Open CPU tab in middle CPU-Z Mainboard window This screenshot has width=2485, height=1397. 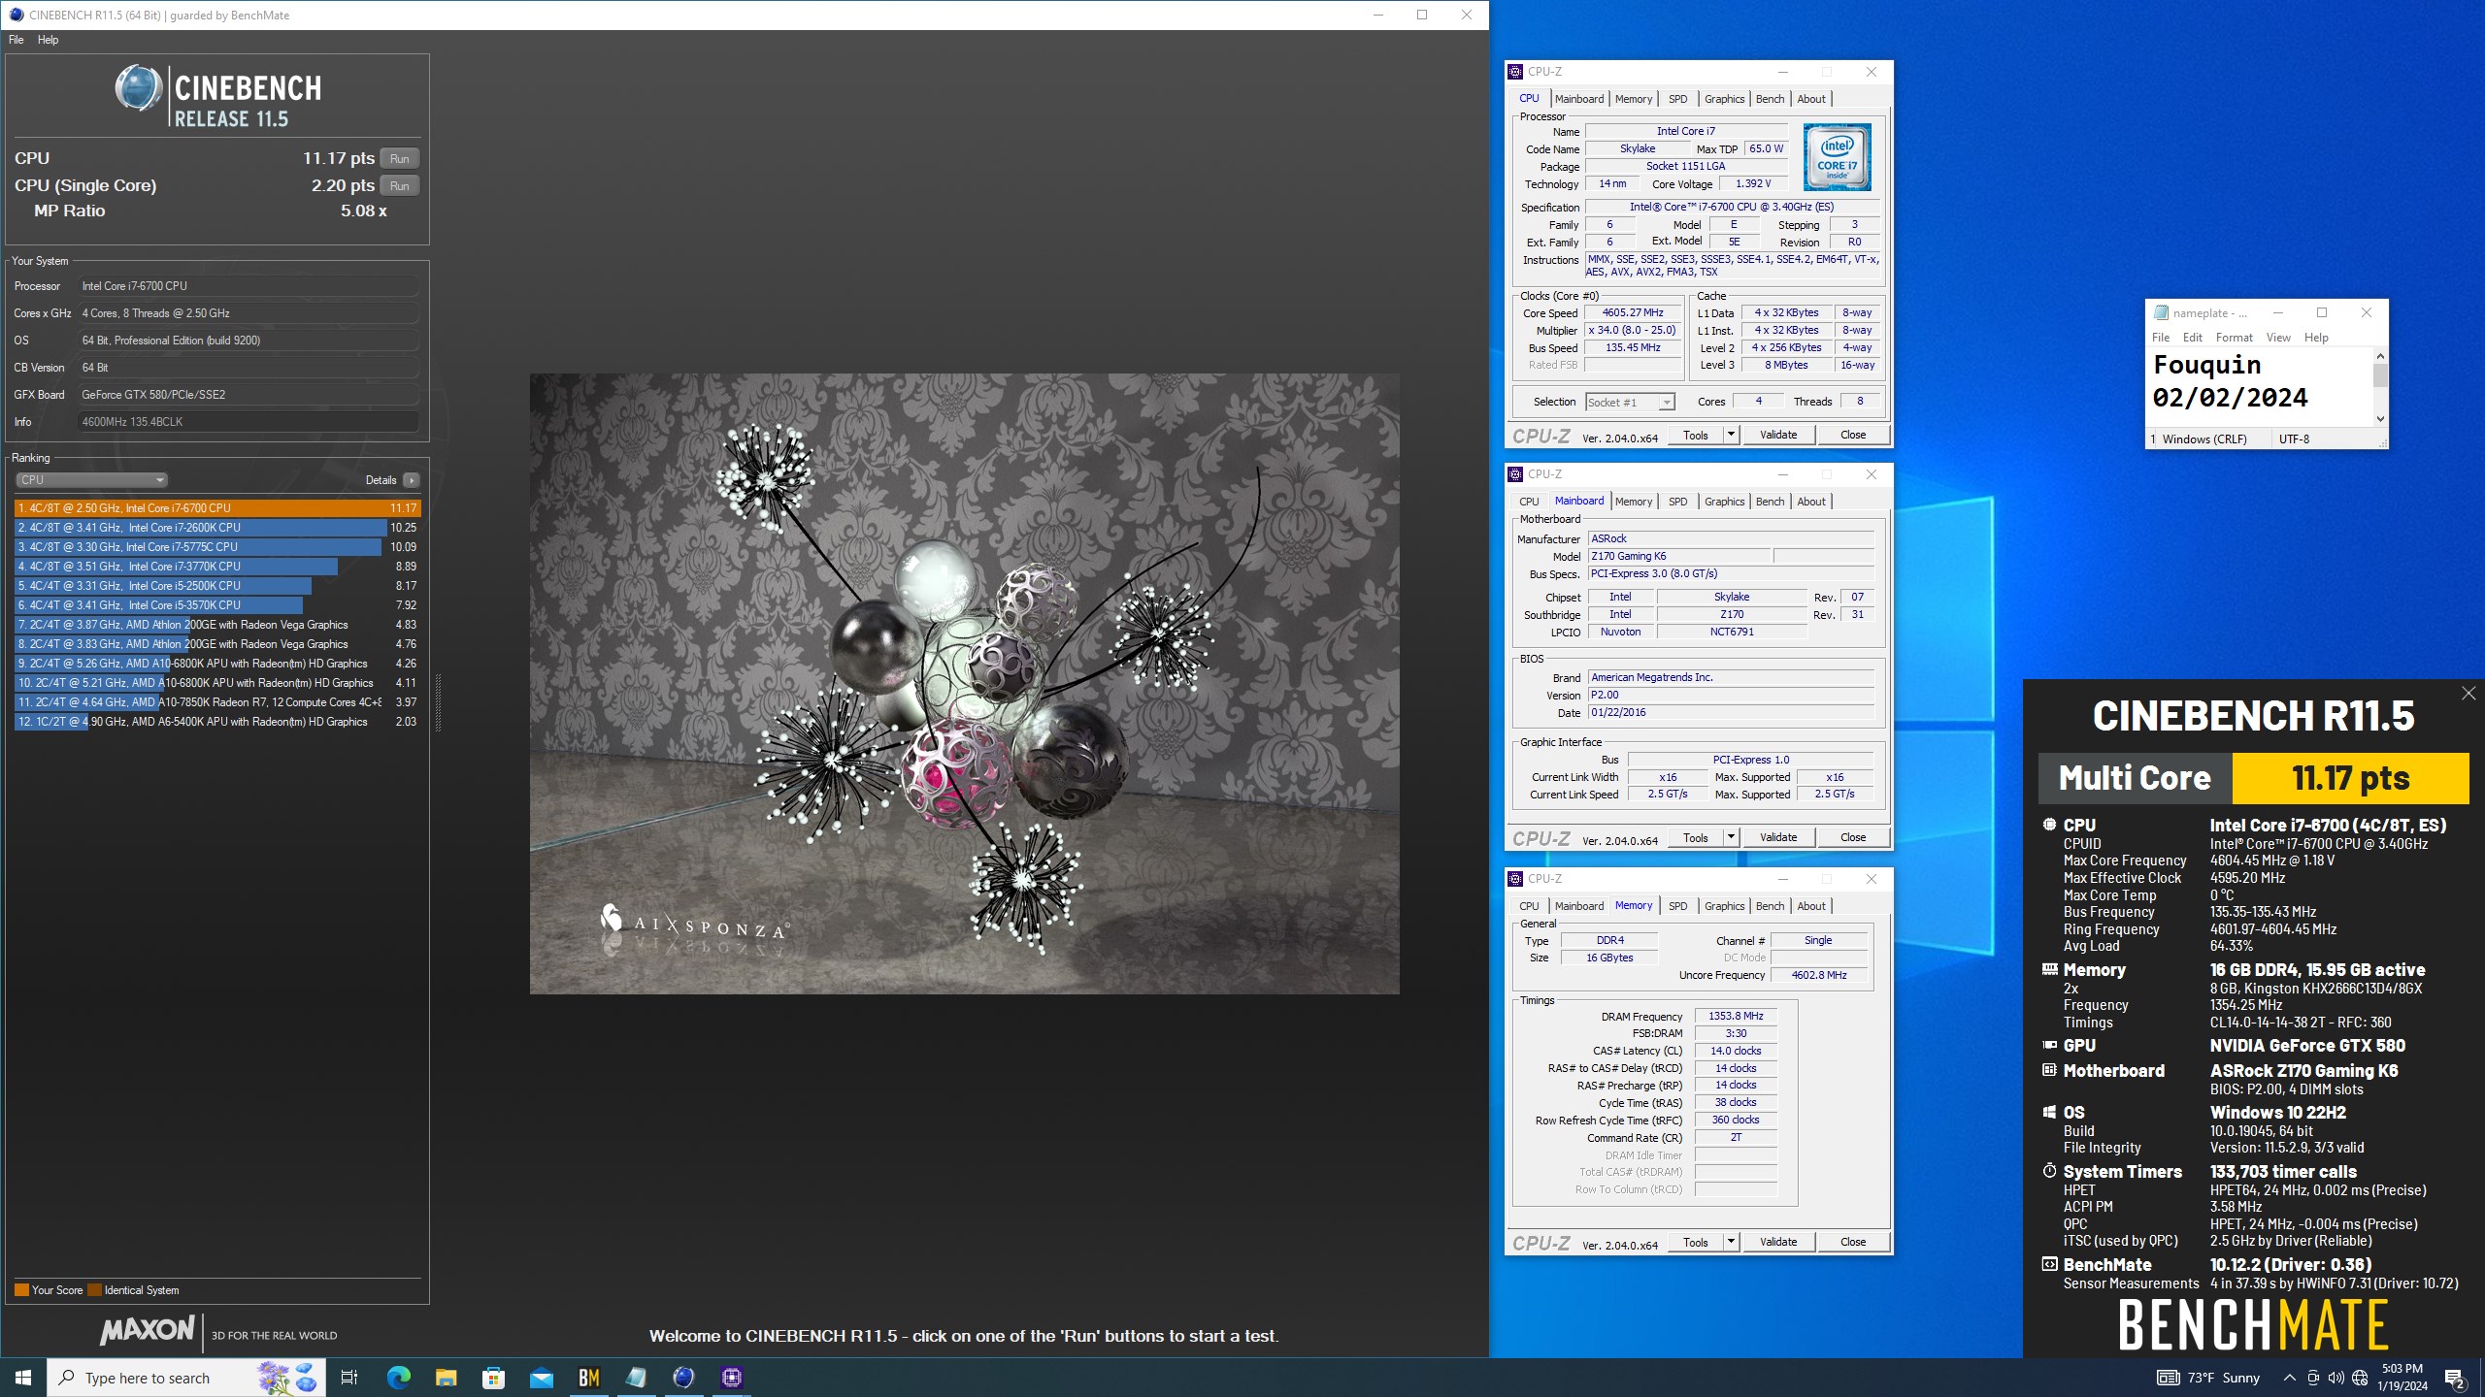(1529, 502)
